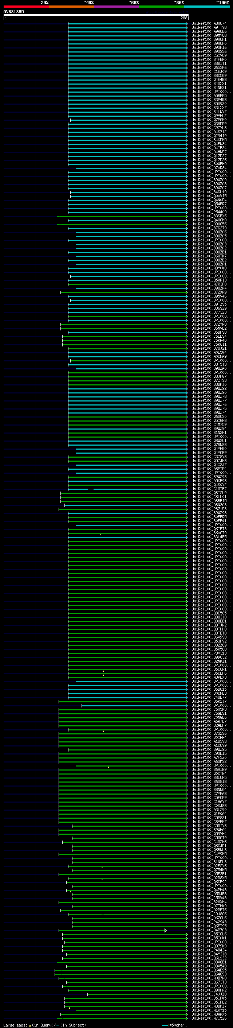Click the red ~20% identity legend bar

[x=26, y=7]
